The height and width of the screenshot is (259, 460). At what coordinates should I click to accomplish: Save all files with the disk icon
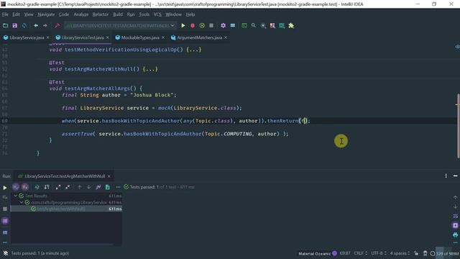14,26
